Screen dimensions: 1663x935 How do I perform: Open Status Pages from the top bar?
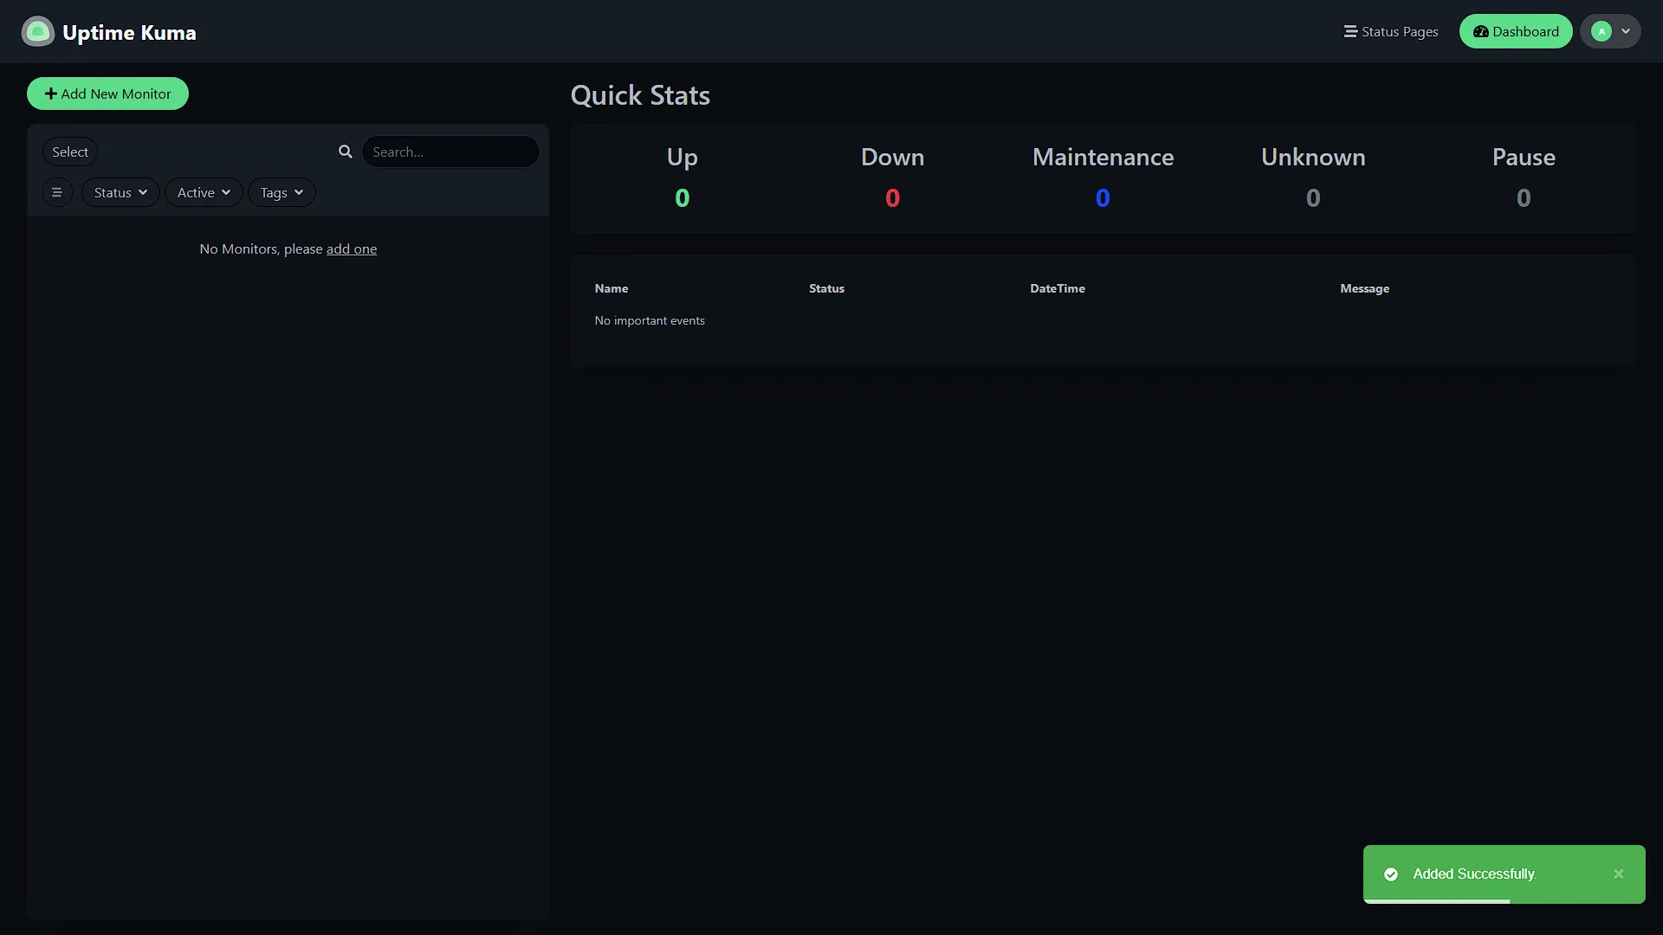coord(1391,31)
